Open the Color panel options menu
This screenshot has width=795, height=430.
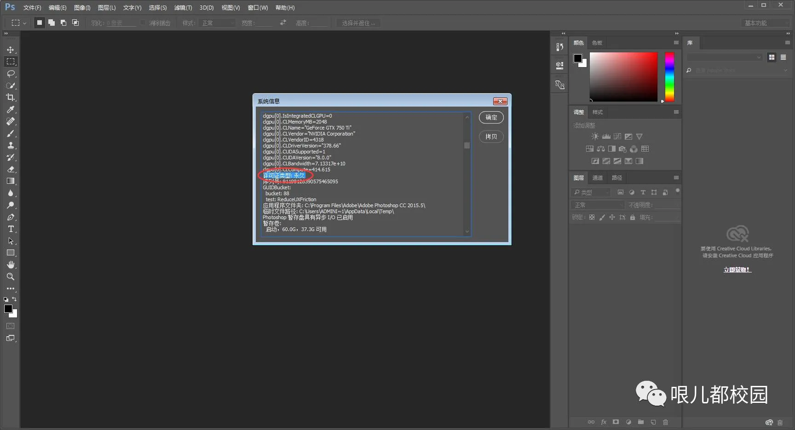[676, 43]
